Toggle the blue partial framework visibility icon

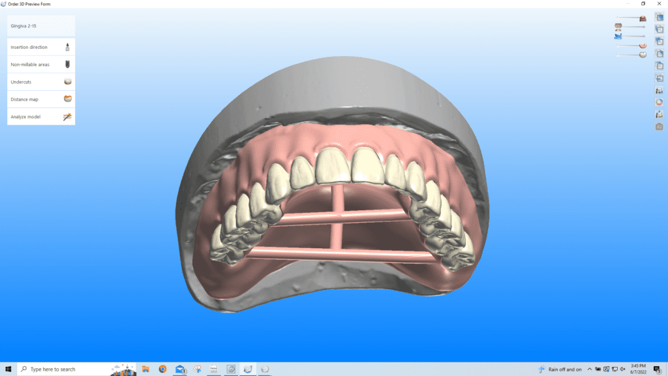(618, 36)
